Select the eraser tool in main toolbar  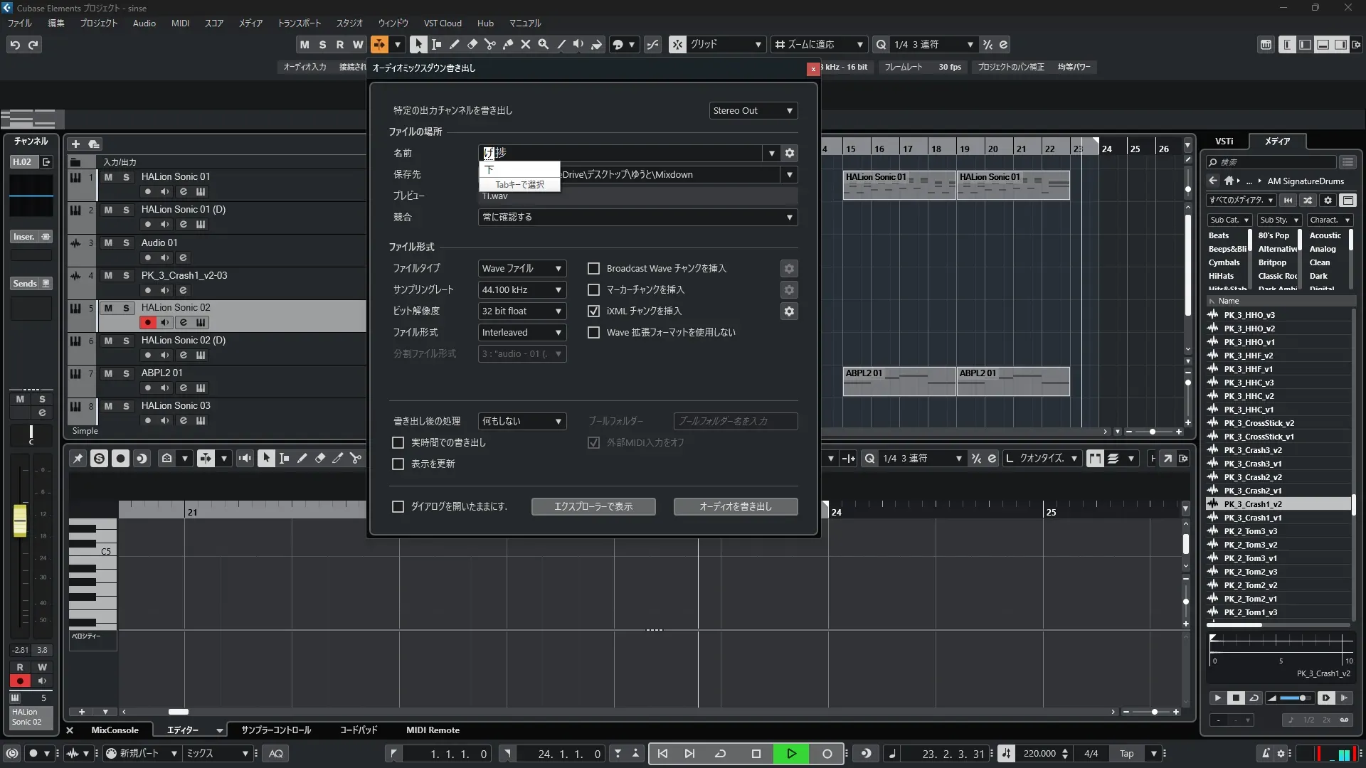(472, 44)
